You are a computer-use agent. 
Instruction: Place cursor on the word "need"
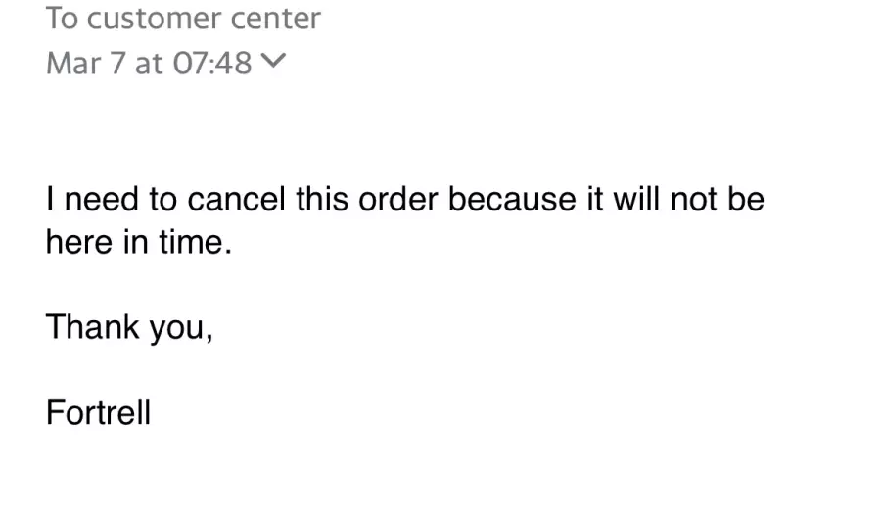101,199
